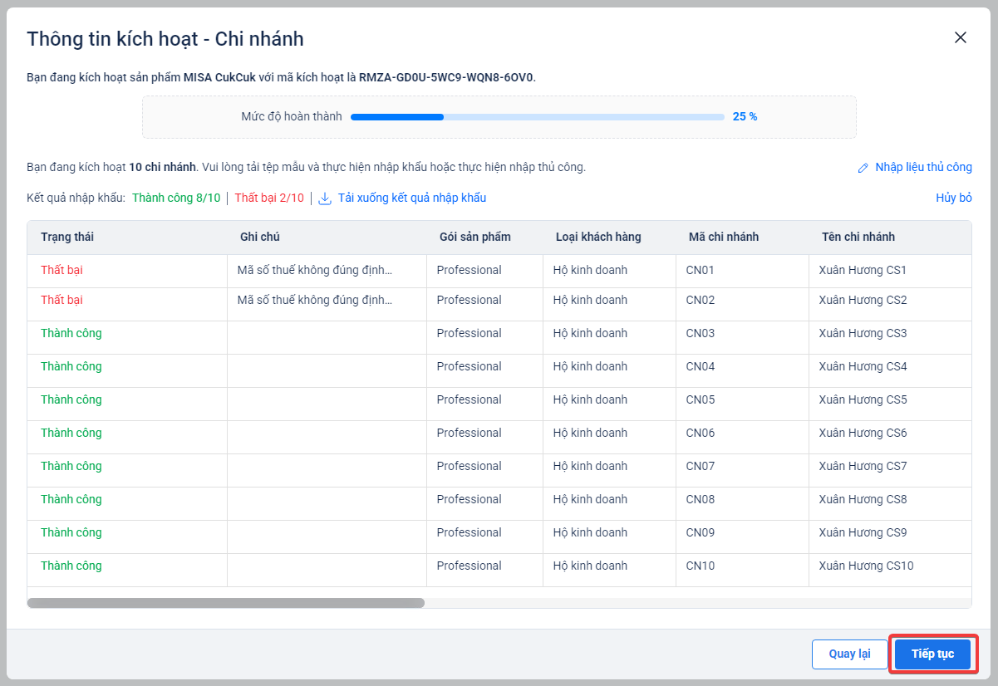998x686 pixels.
Task: Click the pencil icon for manual entry
Action: 863,168
